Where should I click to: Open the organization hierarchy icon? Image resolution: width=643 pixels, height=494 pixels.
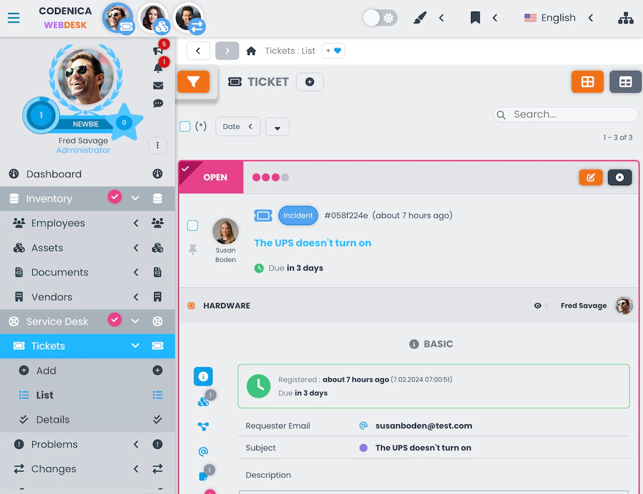(625, 18)
